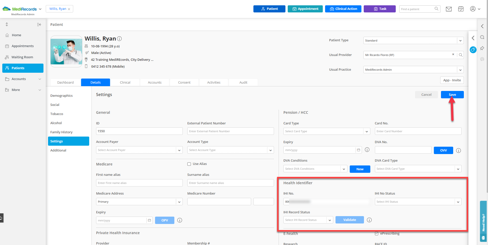The image size is (488, 245).
Task: Close the Willis, Ryan patient tab
Action: (x=69, y=9)
